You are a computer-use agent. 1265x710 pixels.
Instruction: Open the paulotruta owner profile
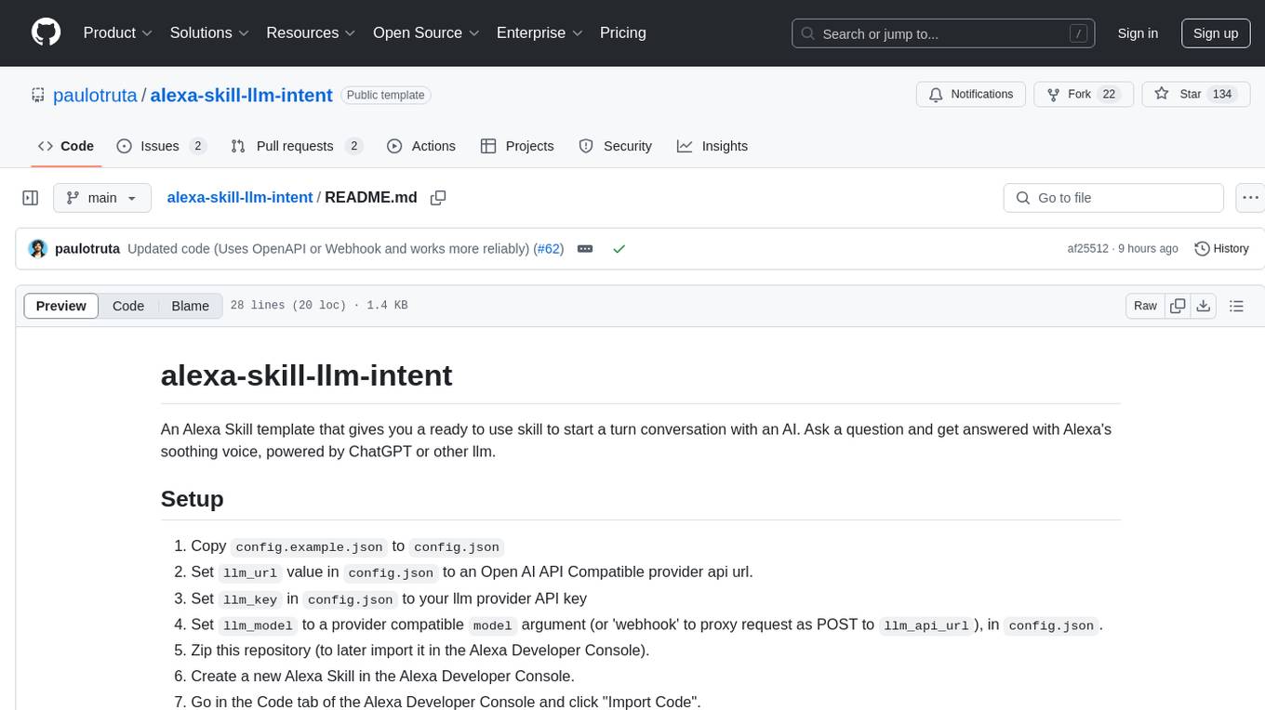tap(95, 95)
